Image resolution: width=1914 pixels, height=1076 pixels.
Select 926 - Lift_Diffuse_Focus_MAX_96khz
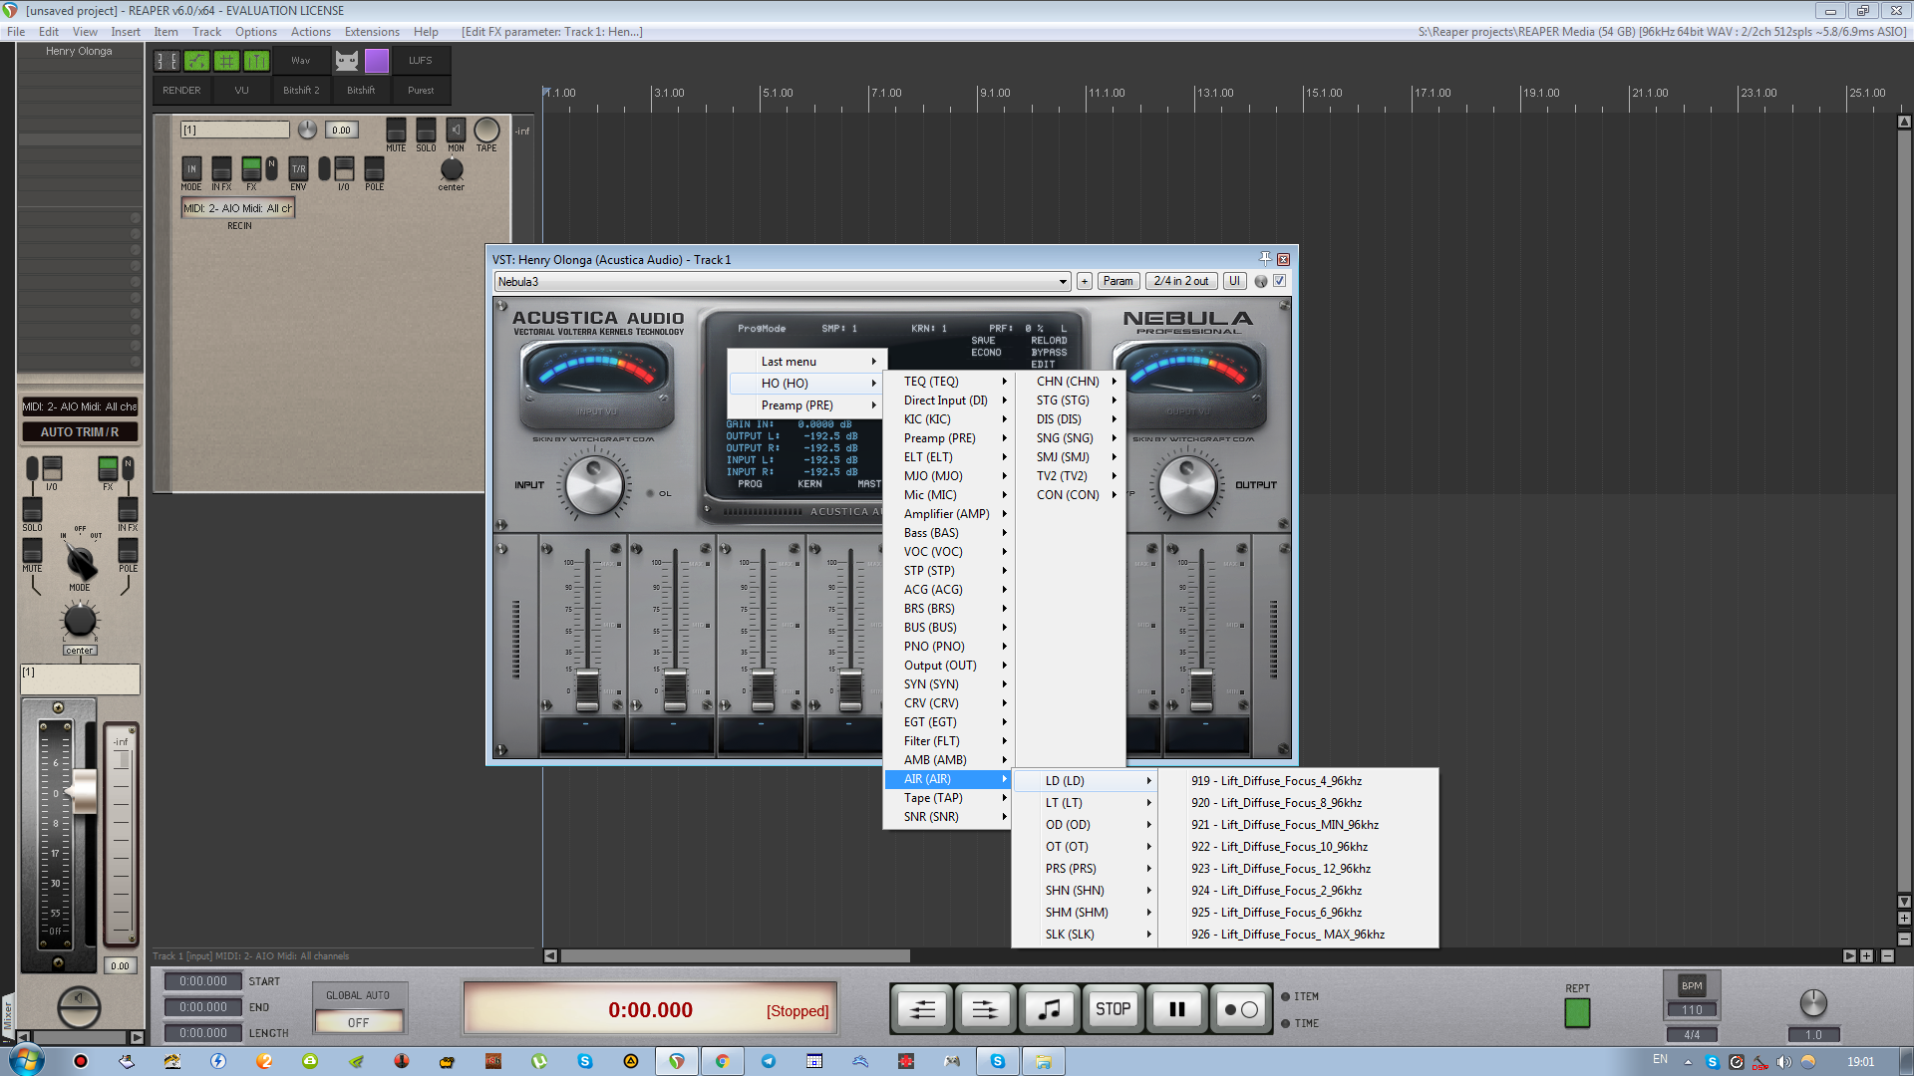[1298, 935]
